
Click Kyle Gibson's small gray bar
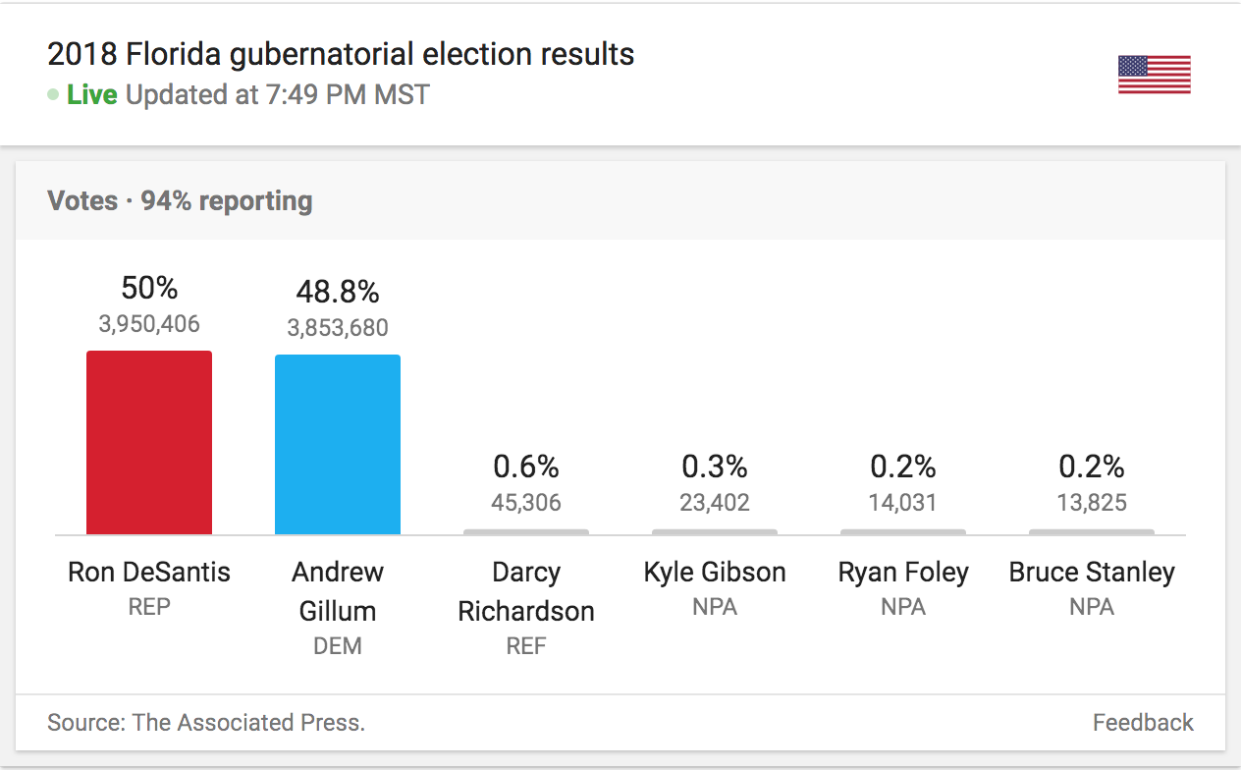[715, 532]
